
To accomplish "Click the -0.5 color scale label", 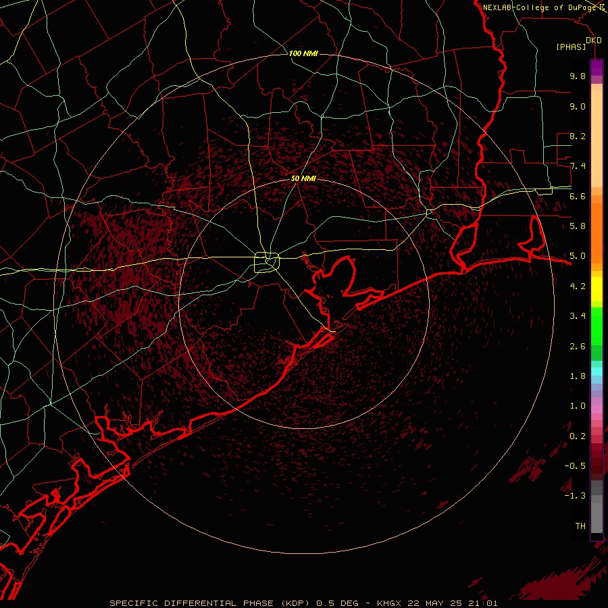I will pos(575,466).
